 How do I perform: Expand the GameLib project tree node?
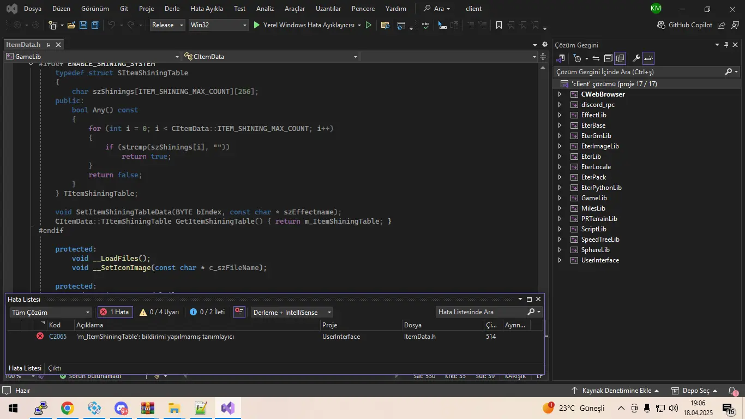[560, 198]
